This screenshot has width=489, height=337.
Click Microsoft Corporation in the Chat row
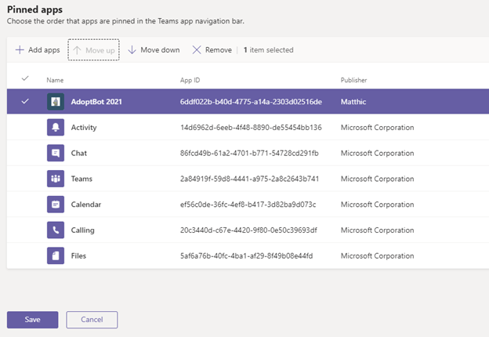click(378, 153)
